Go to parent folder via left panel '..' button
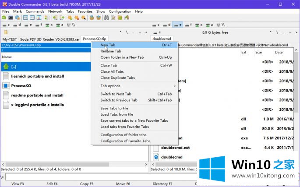 [133, 32]
